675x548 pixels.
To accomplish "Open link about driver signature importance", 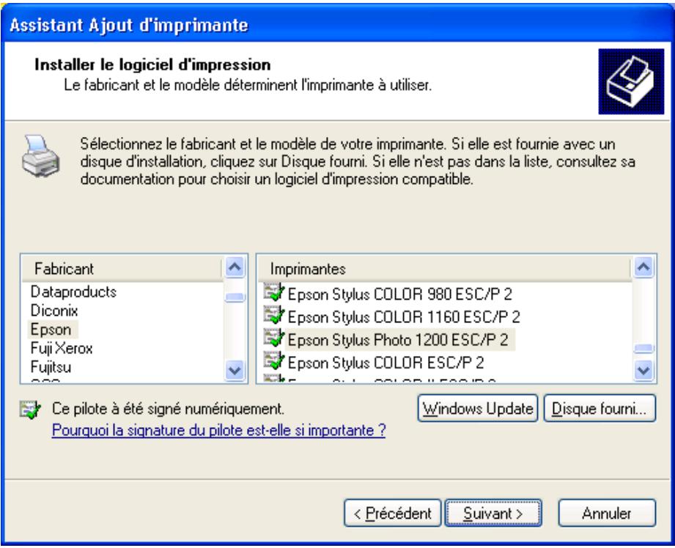I will 218,431.
